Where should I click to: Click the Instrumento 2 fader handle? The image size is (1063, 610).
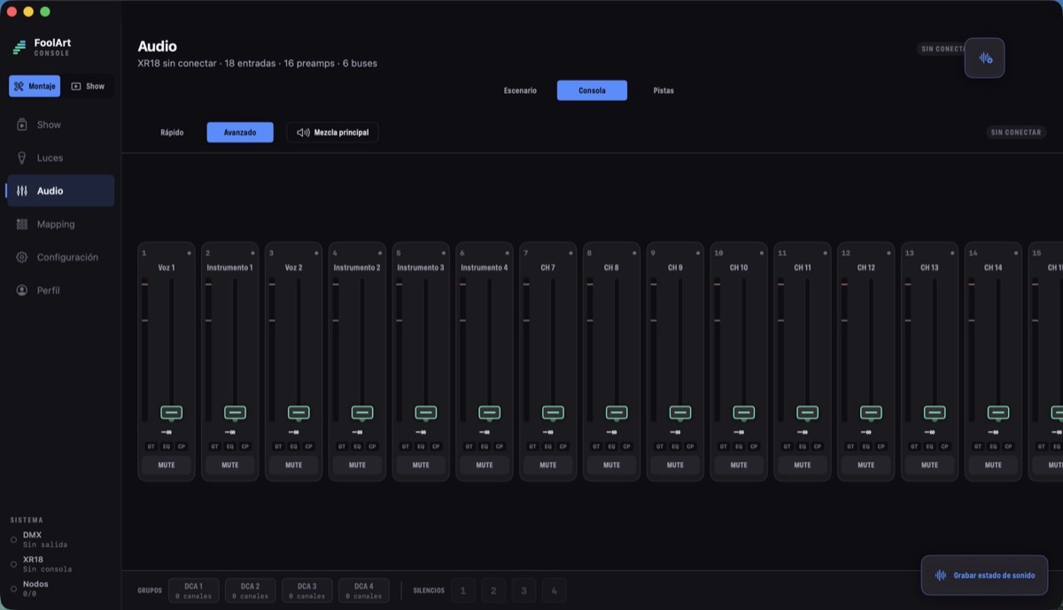[362, 413]
